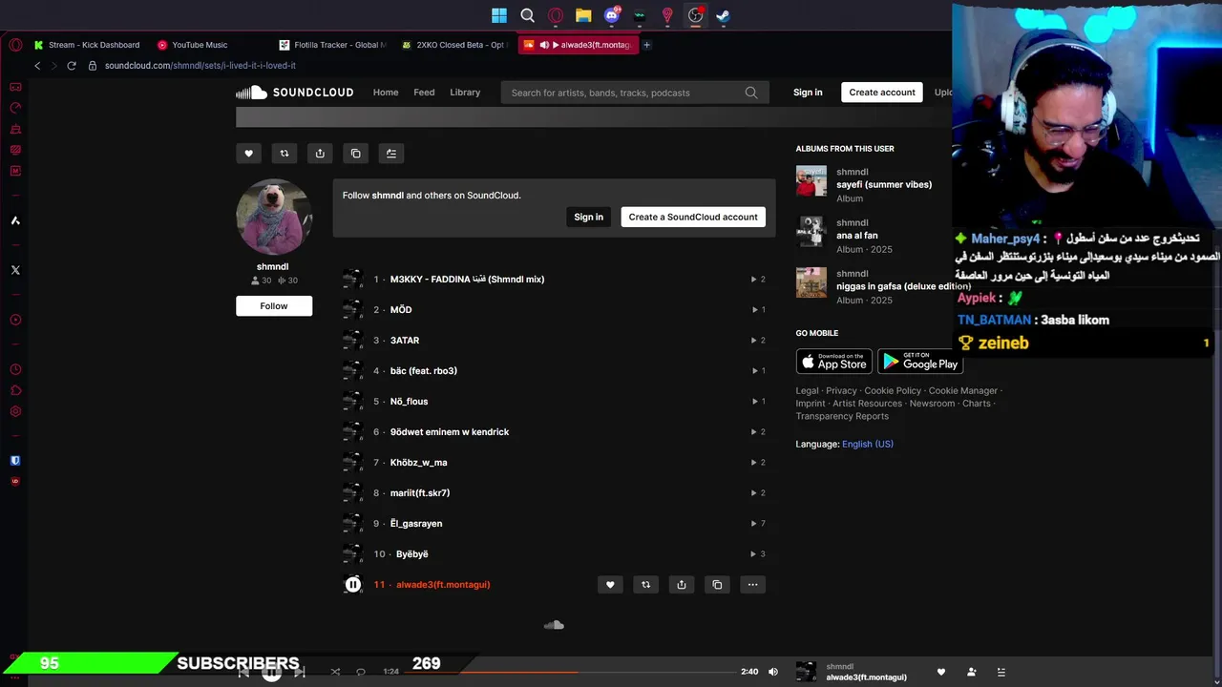Go back in the browser
Screen dimensions: 1222x687
[37, 66]
